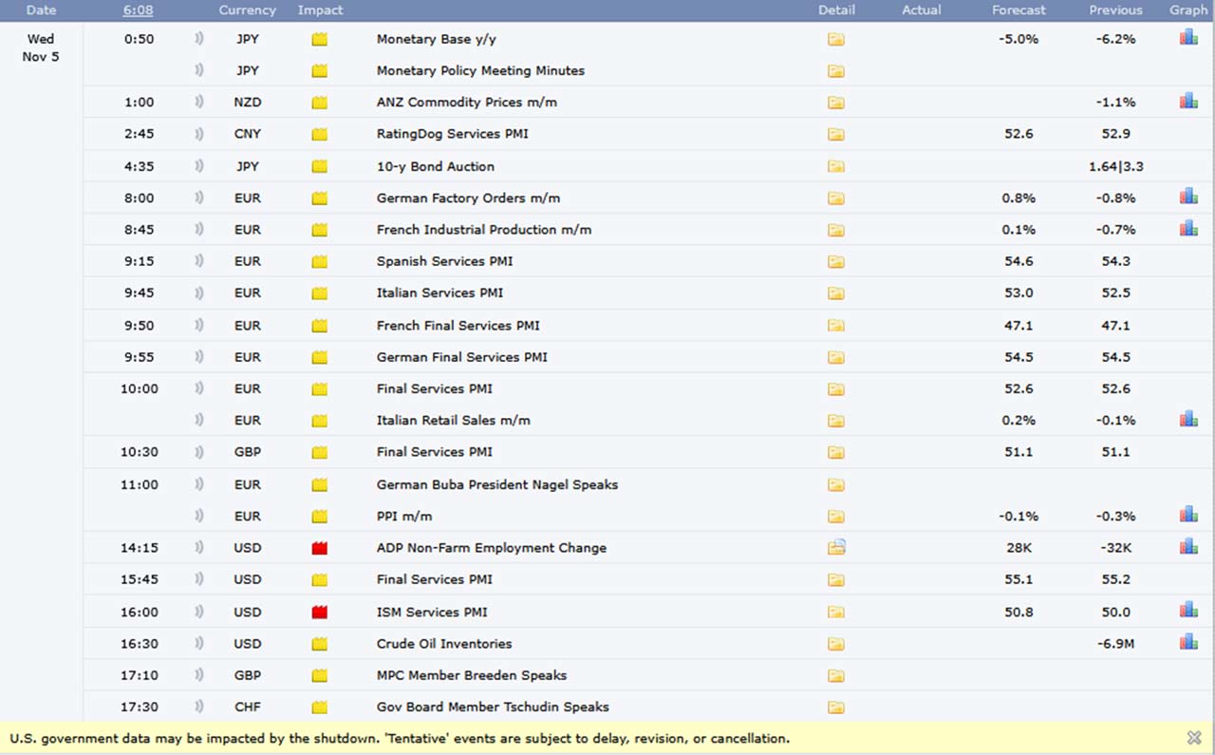The height and width of the screenshot is (755, 1215).
Task: Click the Currency column header
Action: 247,9
